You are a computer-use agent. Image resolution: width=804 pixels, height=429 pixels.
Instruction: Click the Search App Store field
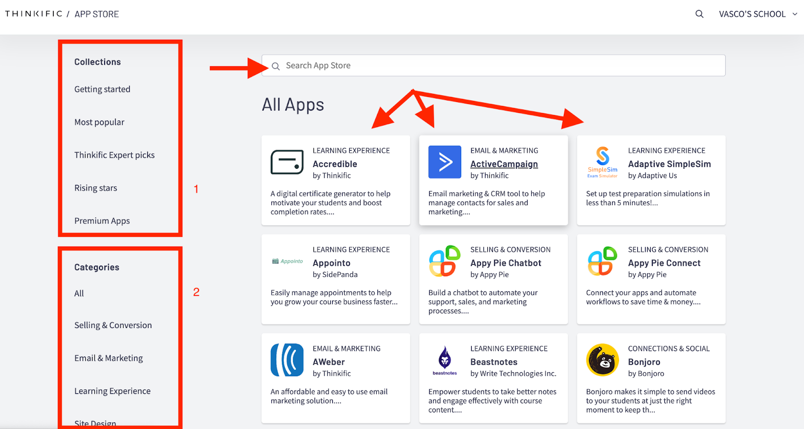tap(493, 66)
